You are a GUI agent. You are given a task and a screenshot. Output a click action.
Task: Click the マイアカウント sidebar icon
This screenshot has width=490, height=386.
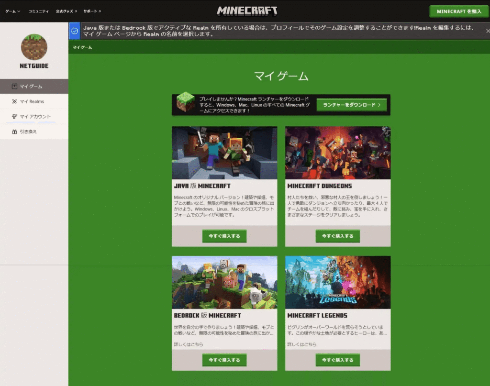point(14,116)
